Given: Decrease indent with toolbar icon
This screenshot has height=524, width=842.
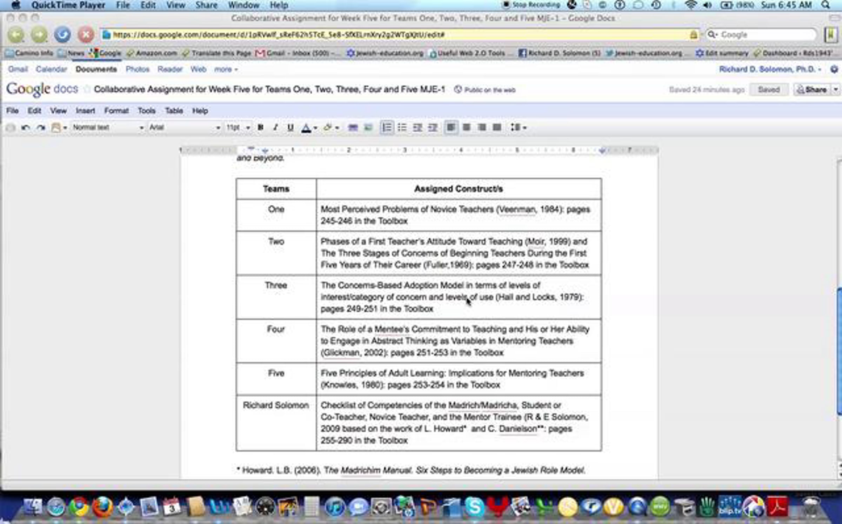Looking at the screenshot, I should [417, 127].
